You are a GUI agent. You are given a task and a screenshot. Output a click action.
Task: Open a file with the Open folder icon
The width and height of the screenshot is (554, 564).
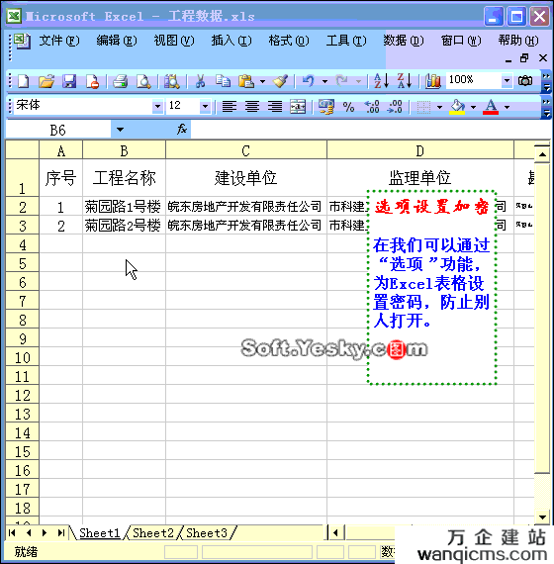(46, 81)
